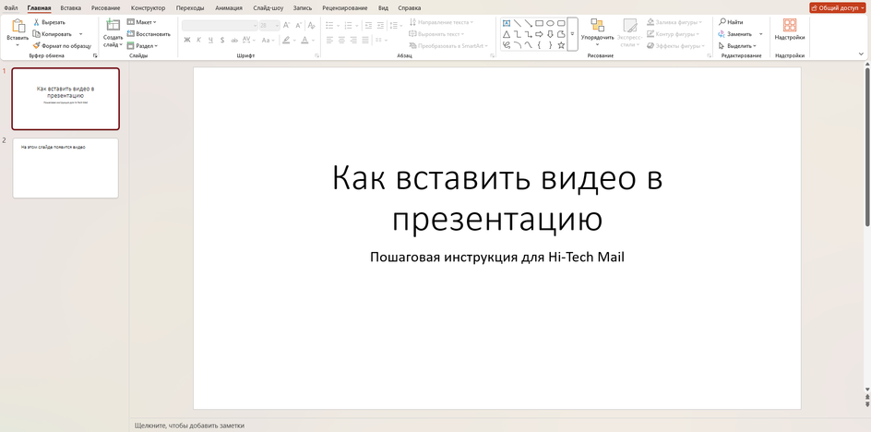This screenshot has height=432, width=871.
Task: Open Заменить dropdown arrow
Action: tap(761, 34)
